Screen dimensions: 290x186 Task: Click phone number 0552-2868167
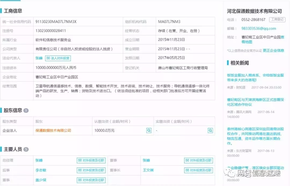(x=253, y=20)
